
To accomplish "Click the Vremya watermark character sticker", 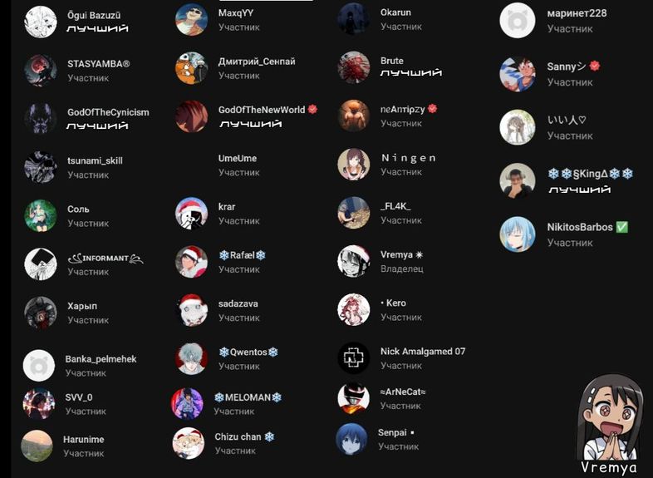I will tap(611, 424).
